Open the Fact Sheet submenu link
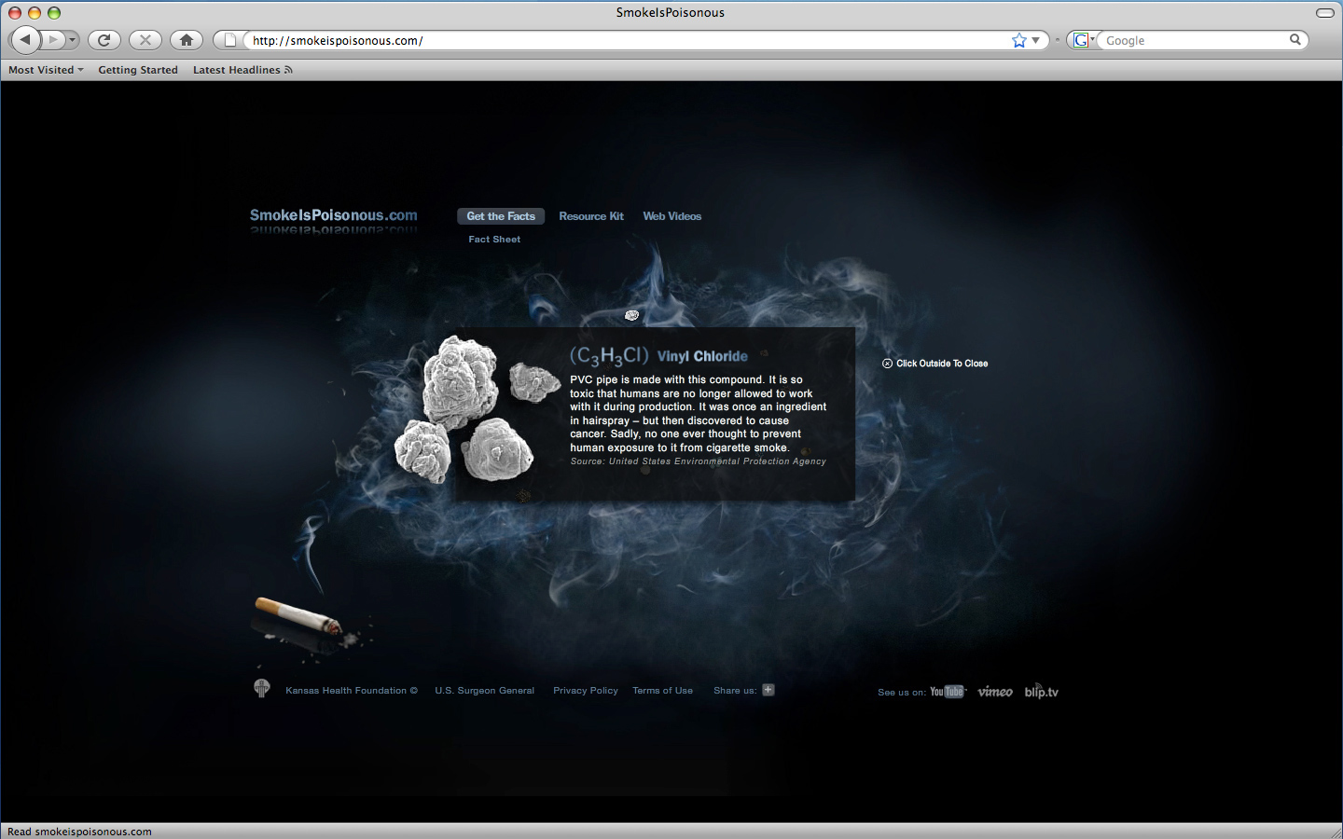Viewport: 1343px width, 839px height. [494, 240]
